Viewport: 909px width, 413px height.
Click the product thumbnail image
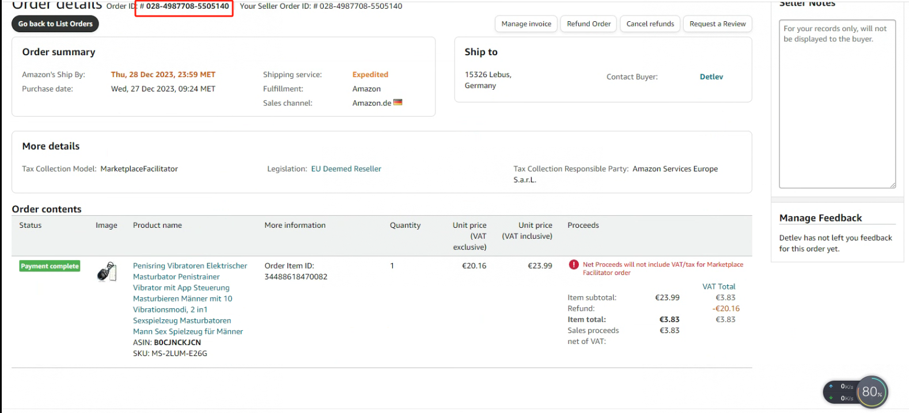(107, 271)
